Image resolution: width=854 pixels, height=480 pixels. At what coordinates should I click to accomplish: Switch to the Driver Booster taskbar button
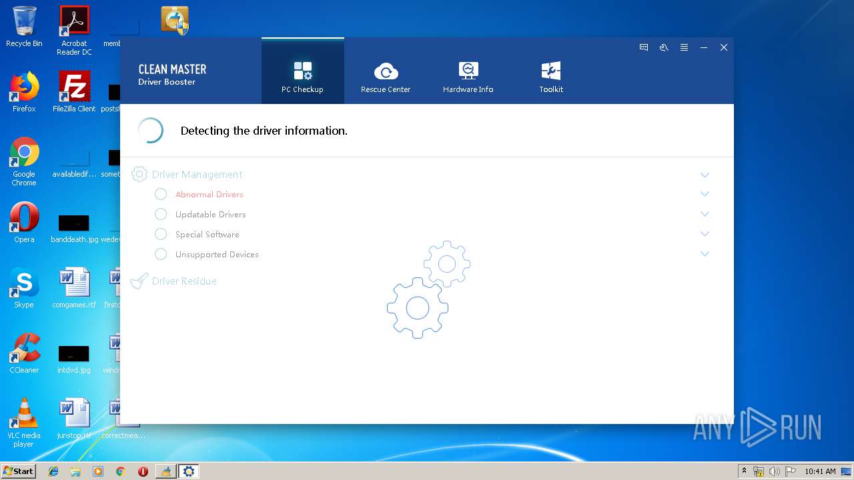[x=189, y=471]
